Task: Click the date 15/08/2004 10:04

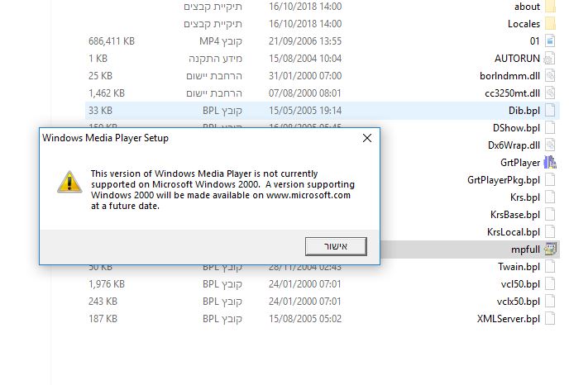Action: click(305, 59)
